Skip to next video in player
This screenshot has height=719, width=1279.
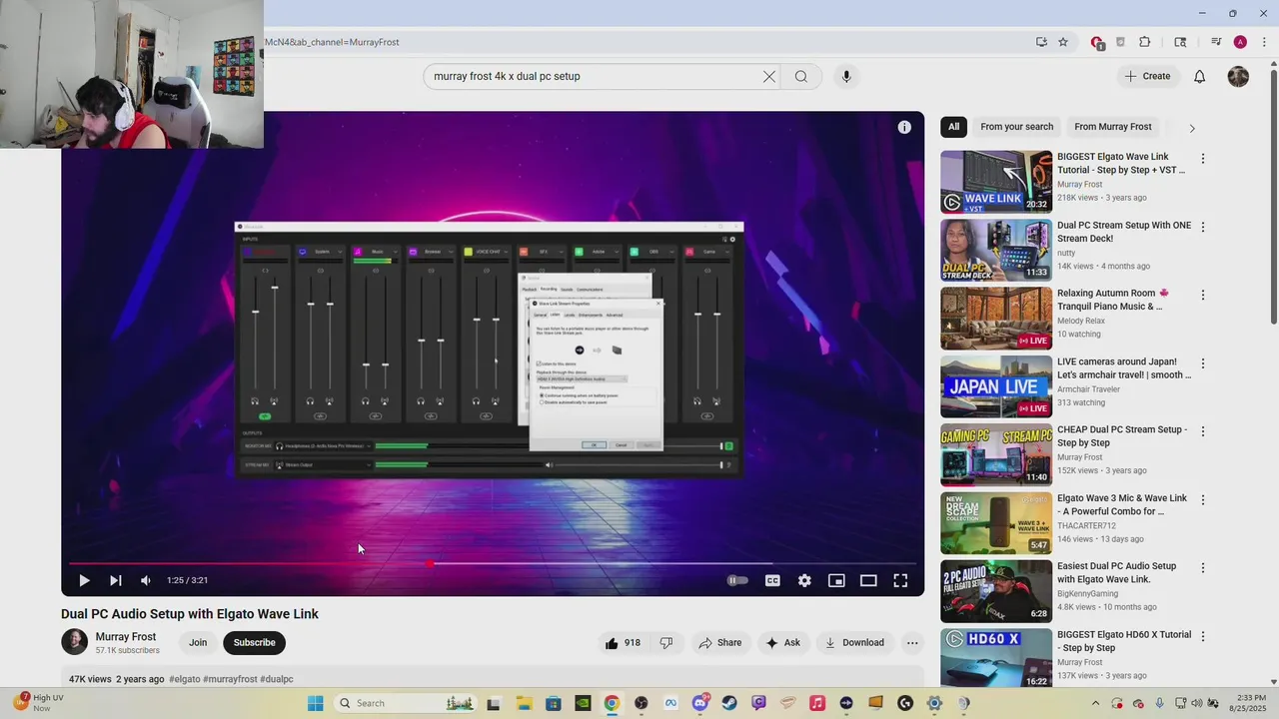[x=115, y=580]
